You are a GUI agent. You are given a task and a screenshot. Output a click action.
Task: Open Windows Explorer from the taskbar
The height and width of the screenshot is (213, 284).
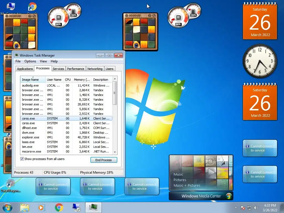(25, 208)
